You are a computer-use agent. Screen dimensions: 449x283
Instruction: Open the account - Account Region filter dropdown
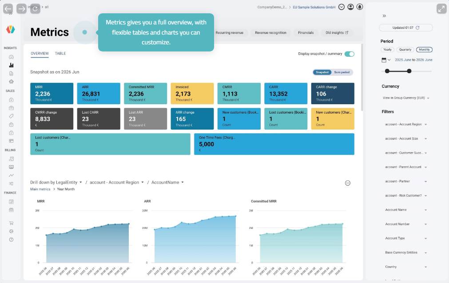click(406, 124)
